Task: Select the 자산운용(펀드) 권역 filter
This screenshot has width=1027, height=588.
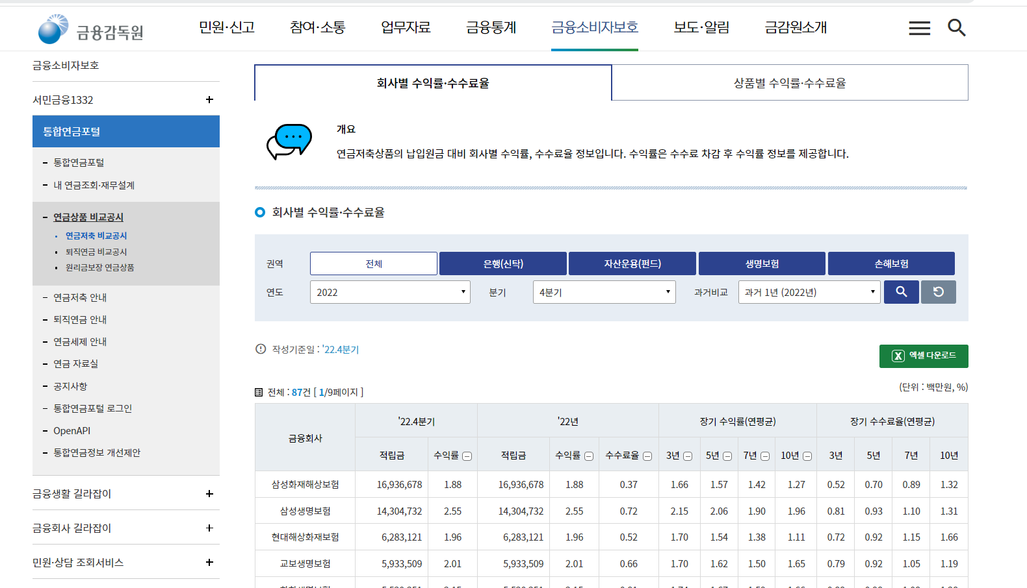Action: 632,263
